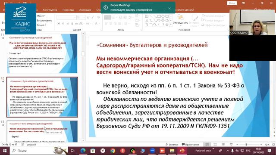Screen dimensions: 276x155
Task: Pick the triangle shape
Action: (147, 20)
